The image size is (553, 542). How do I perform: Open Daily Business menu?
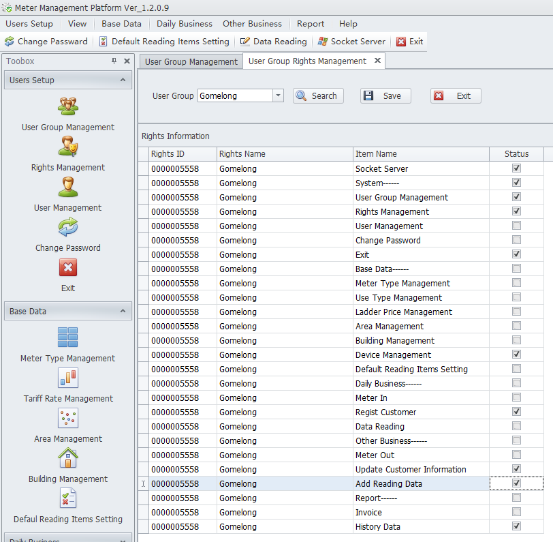185,24
